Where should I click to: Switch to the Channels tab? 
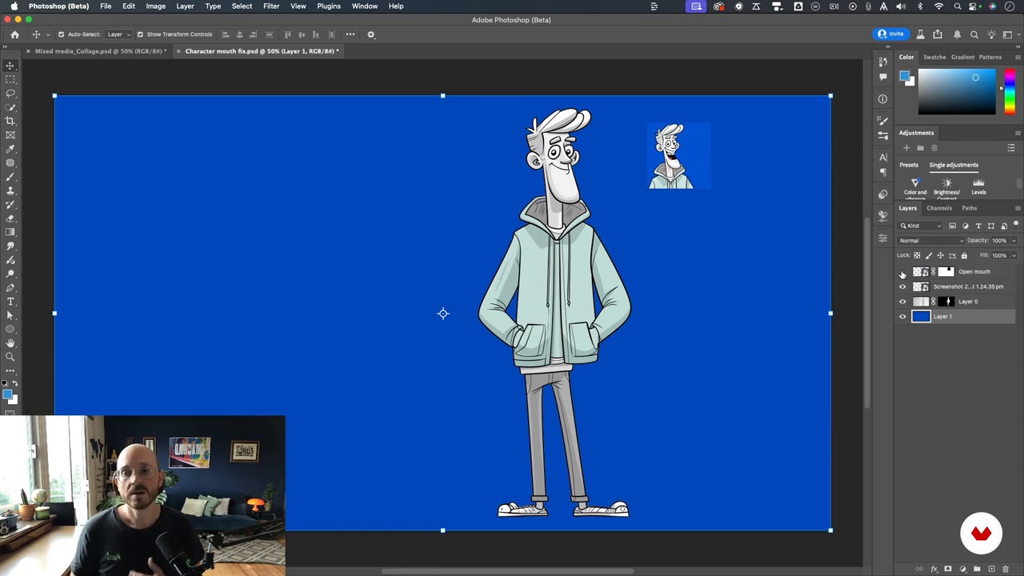pyautogui.click(x=939, y=208)
